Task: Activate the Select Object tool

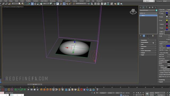Action: point(19,4)
